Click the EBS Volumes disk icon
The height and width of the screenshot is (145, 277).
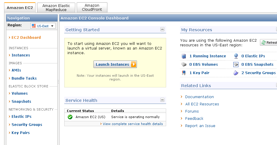(184, 65)
